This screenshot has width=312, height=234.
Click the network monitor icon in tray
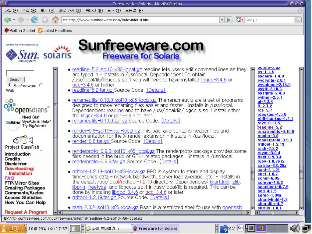(x=306, y=229)
